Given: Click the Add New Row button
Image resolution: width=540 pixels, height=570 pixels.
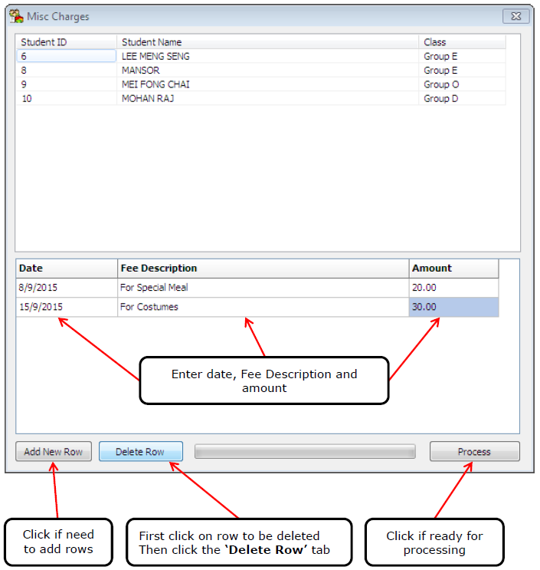Looking at the screenshot, I should point(54,452).
